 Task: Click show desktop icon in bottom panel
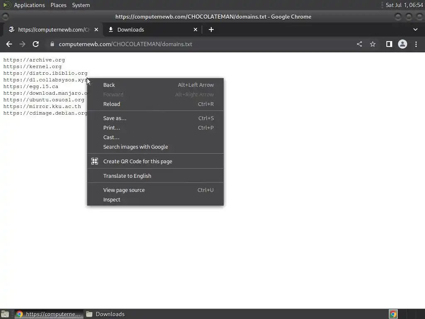(5, 314)
